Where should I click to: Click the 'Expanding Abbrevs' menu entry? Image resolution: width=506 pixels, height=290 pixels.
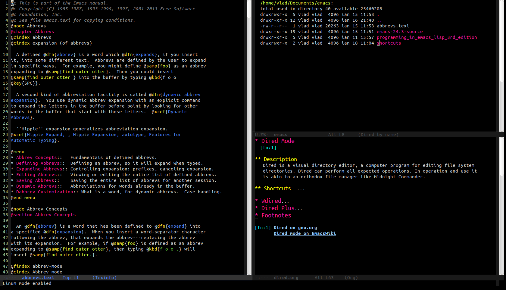point(39,169)
